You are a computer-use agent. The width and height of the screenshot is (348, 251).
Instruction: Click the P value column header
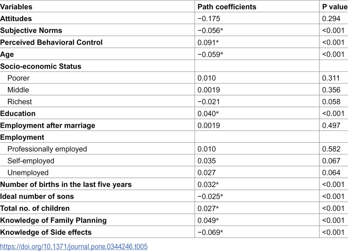[335, 7]
